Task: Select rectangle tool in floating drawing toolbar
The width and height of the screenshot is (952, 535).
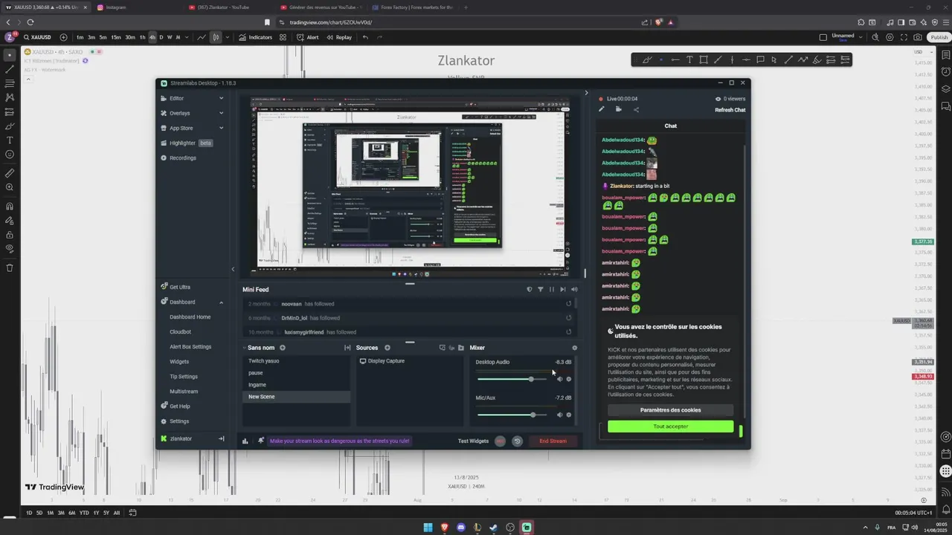Action: 704,60
